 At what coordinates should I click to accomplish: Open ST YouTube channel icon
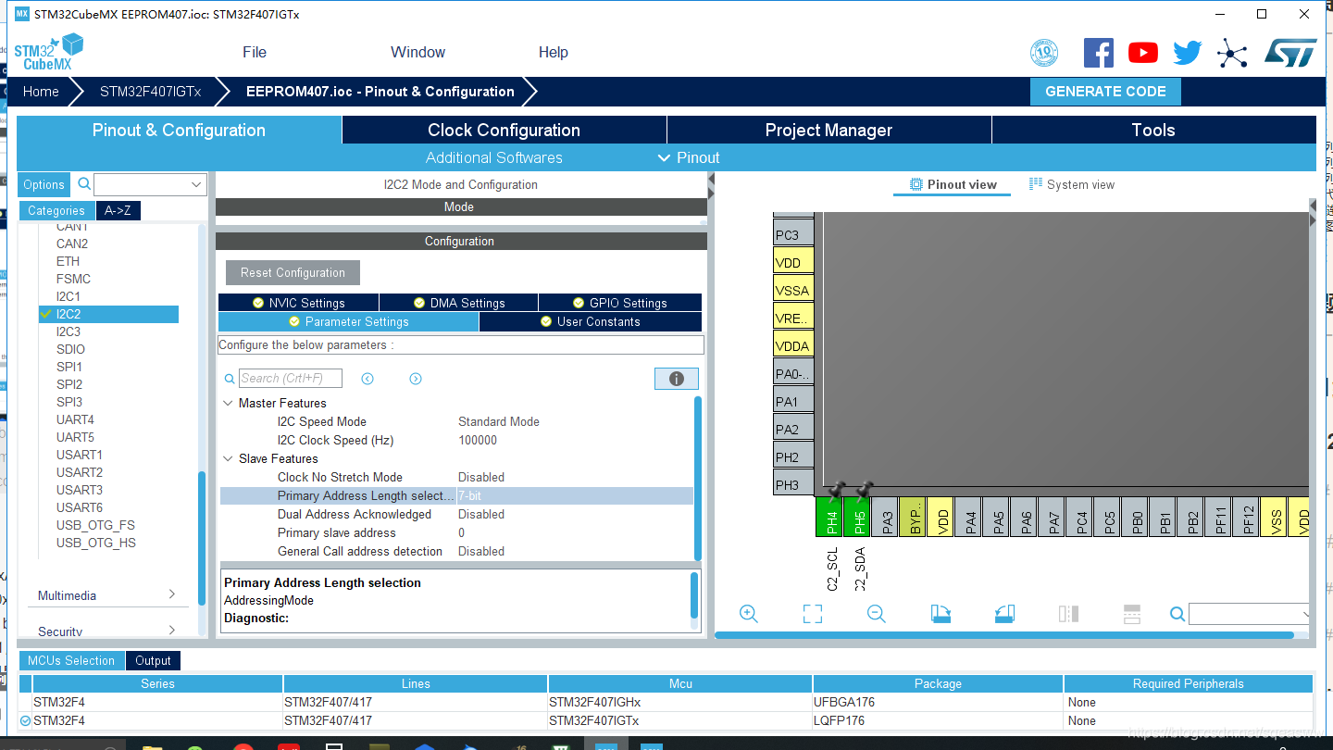pyautogui.click(x=1143, y=53)
